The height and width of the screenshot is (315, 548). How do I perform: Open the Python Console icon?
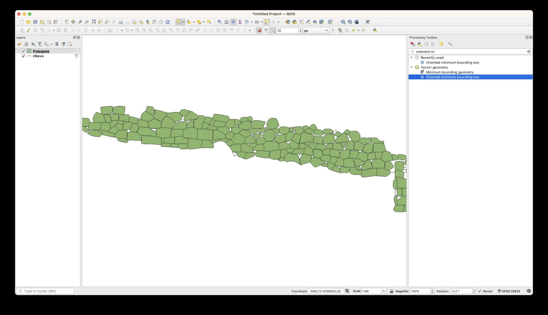pyautogui.click(x=375, y=30)
